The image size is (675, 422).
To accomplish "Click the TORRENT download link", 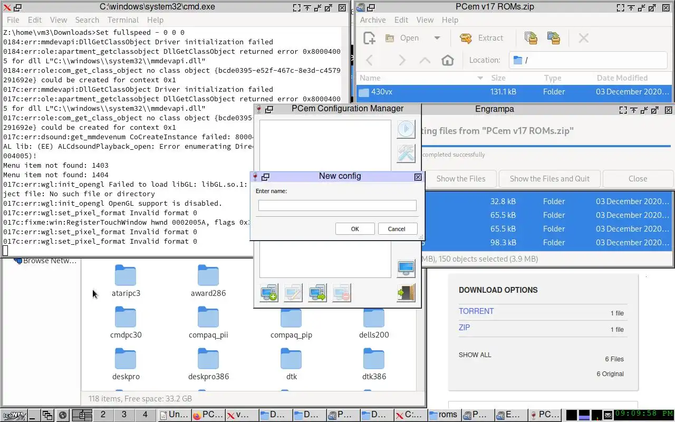I will point(476,311).
